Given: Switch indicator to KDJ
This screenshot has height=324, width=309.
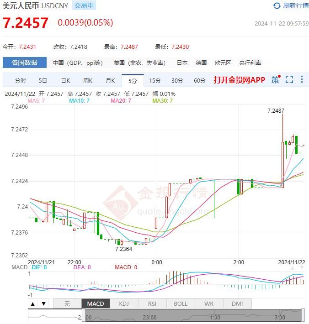Looking at the screenshot, I should point(124,304).
